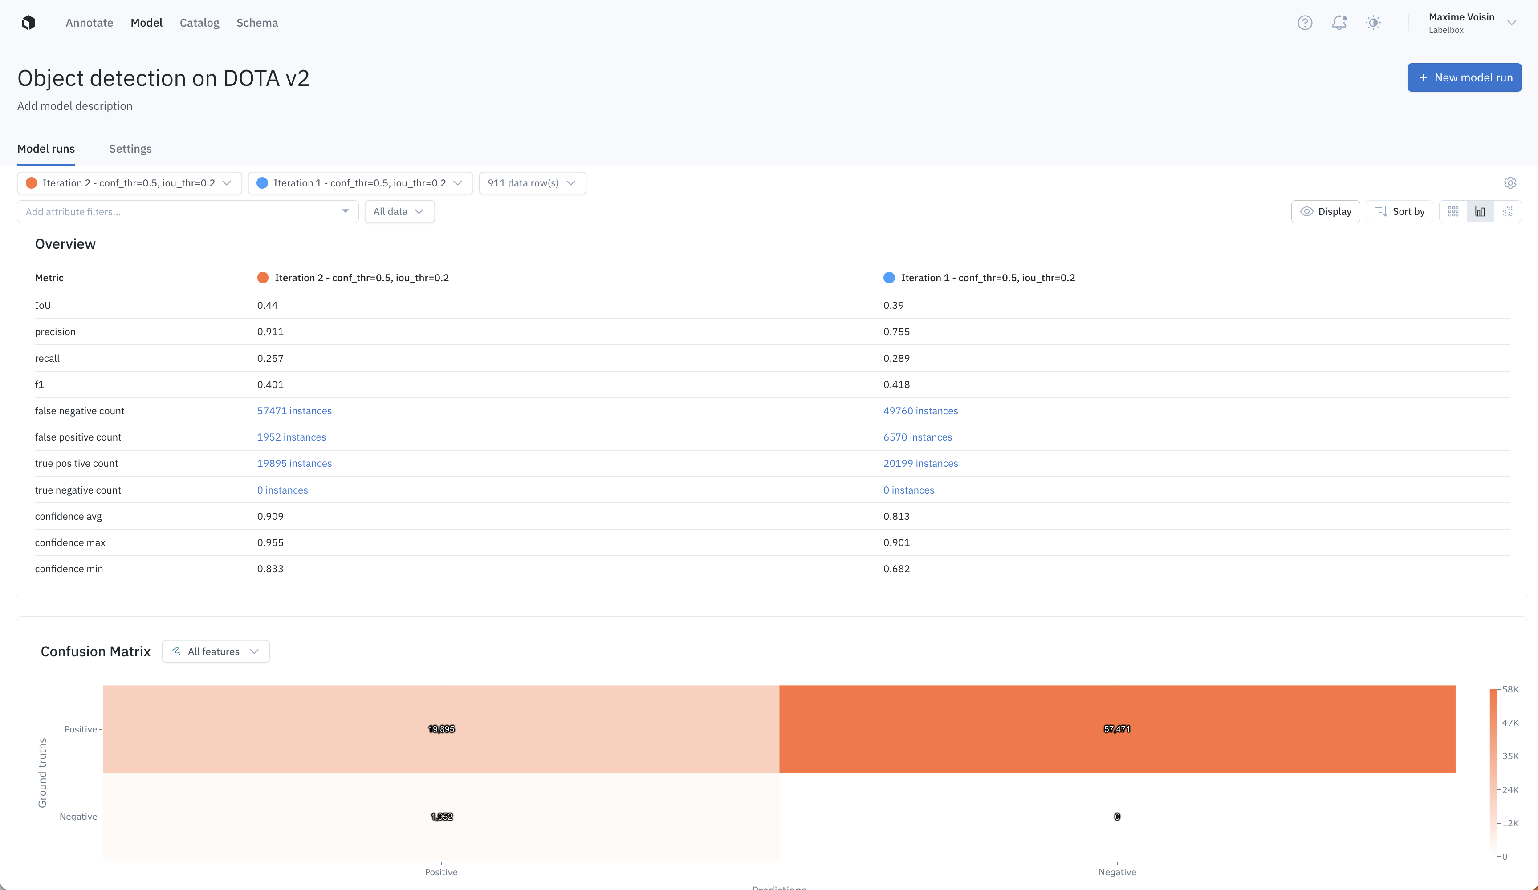Viewport: 1538px width, 890px height.
Task: Open the All features confusion matrix dropdown
Action: pos(216,651)
